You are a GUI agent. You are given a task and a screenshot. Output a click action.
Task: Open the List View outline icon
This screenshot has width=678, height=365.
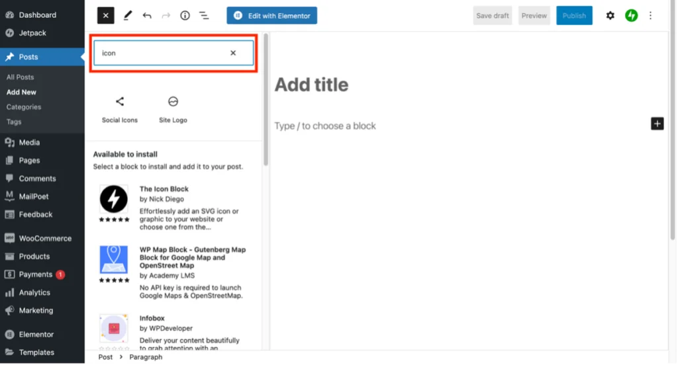[204, 16]
